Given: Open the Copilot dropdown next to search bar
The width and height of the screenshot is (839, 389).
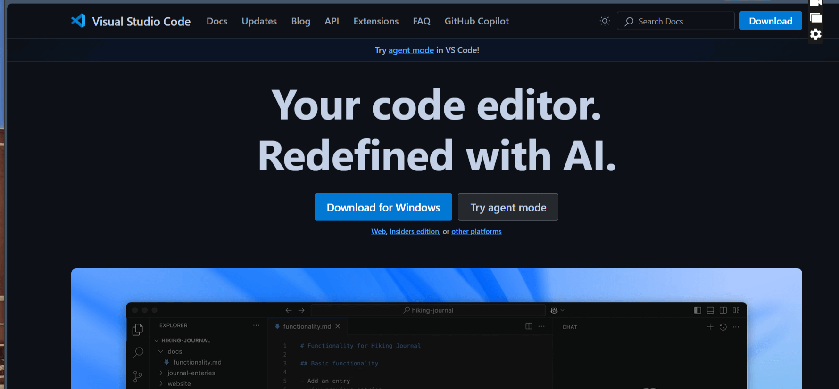Looking at the screenshot, I should pos(557,310).
